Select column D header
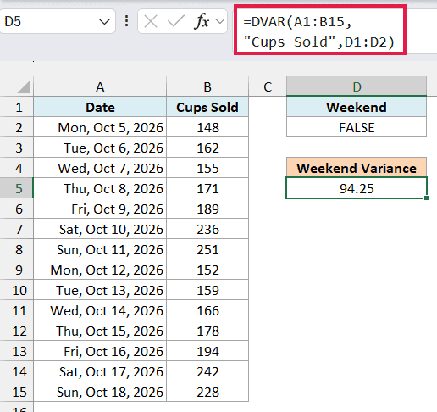437x412 pixels. coord(357,86)
